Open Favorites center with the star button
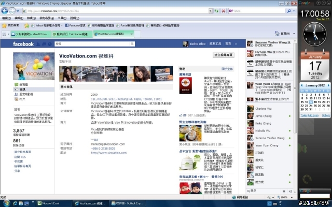The width and height of the screenshot is (332, 207). click(x=4, y=25)
